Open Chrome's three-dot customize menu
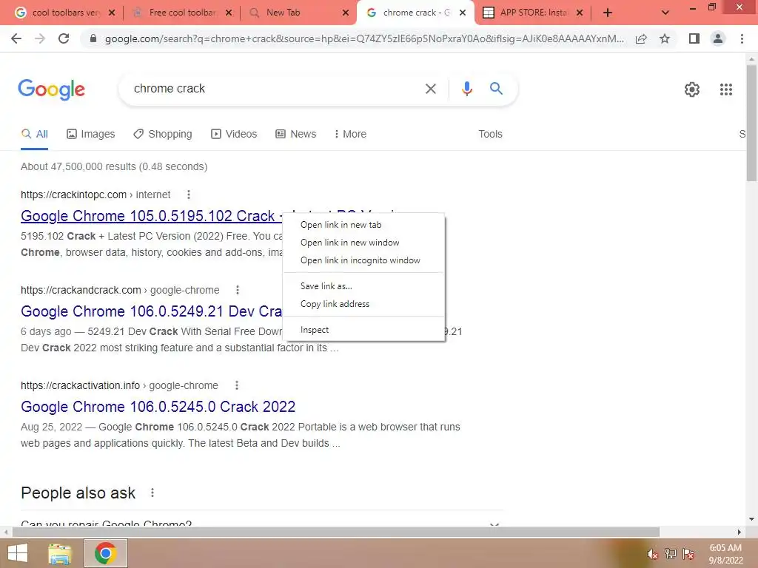This screenshot has height=568, width=758. pos(742,38)
